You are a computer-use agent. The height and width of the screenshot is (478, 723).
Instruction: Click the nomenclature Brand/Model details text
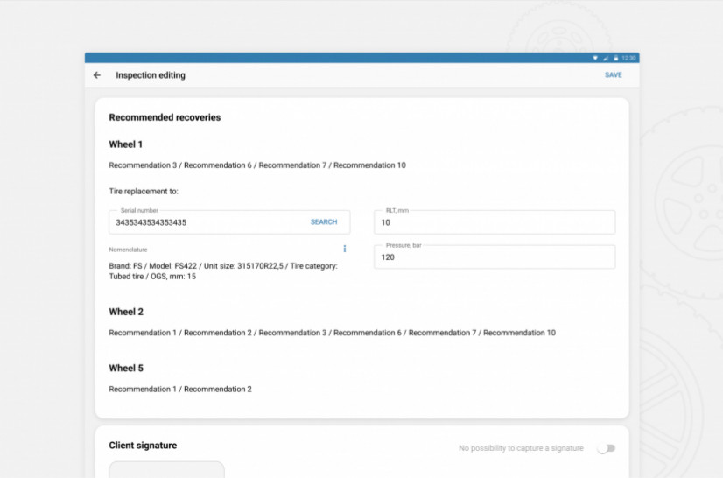tap(222, 271)
